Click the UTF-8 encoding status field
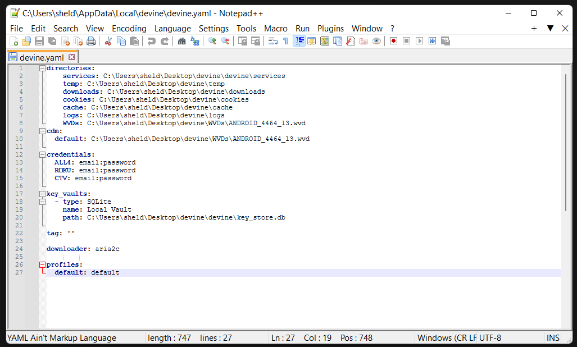The height and width of the screenshot is (347, 577). click(x=490, y=338)
